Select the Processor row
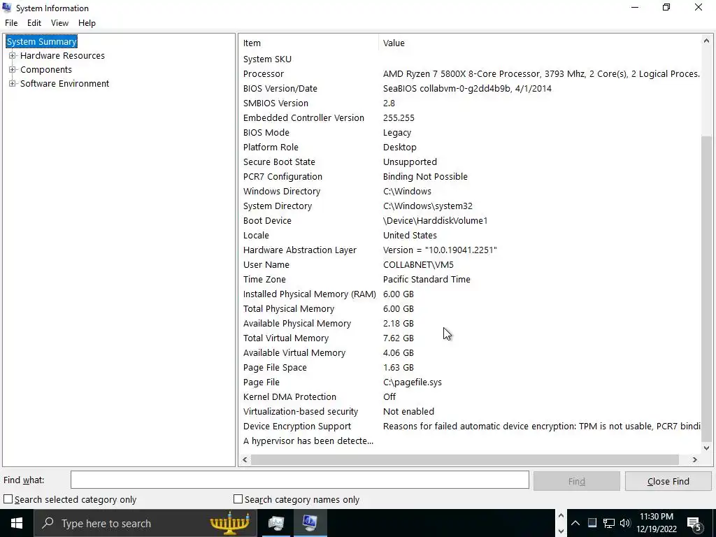716x537 pixels. (x=470, y=74)
